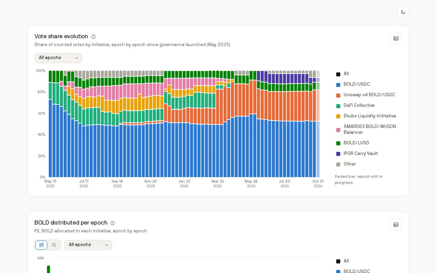This screenshot has width=436, height=273.
Task: Switch BOLD distribution chart to percent mode
Action: [54, 245]
